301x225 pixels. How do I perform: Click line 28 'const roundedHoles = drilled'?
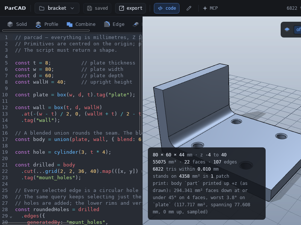[x=57, y=210]
